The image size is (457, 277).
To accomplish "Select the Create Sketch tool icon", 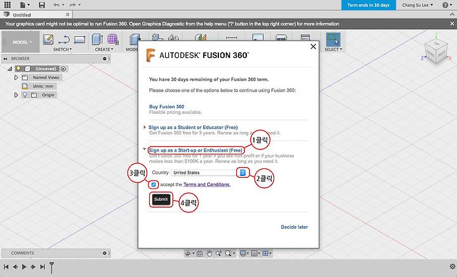I will click(48, 39).
